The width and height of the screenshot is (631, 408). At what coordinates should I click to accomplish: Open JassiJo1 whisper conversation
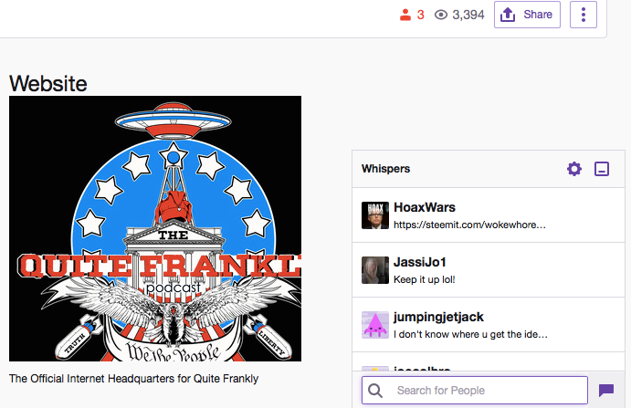coord(489,270)
